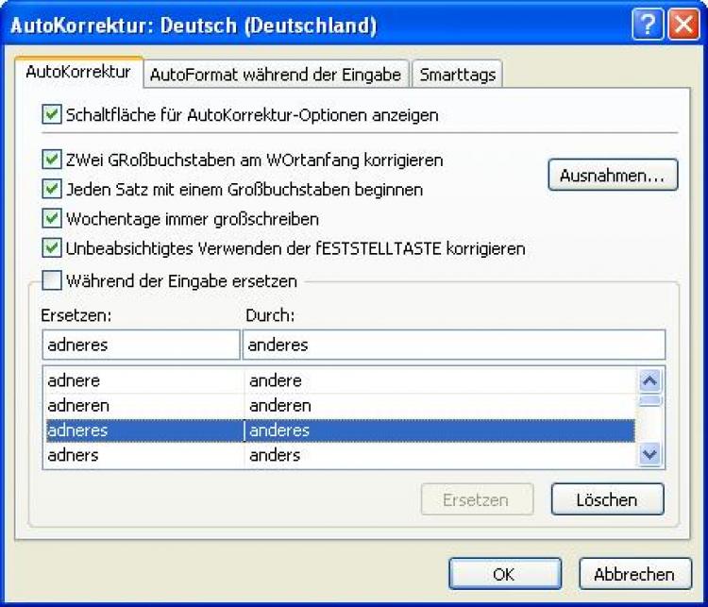Image resolution: width=708 pixels, height=607 pixels.
Task: Toggle Schaltfläche für AutoKorrektur-Optionen anzeigen checkbox
Action: pyautogui.click(x=52, y=115)
